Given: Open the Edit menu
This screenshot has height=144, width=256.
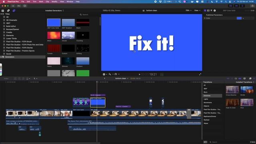Looking at the screenshot, I should click(28, 2).
